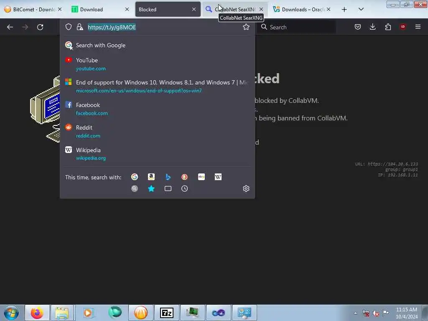This screenshot has height=321, width=428.
Task: Search with the gray magnifier engine icon
Action: (135, 189)
